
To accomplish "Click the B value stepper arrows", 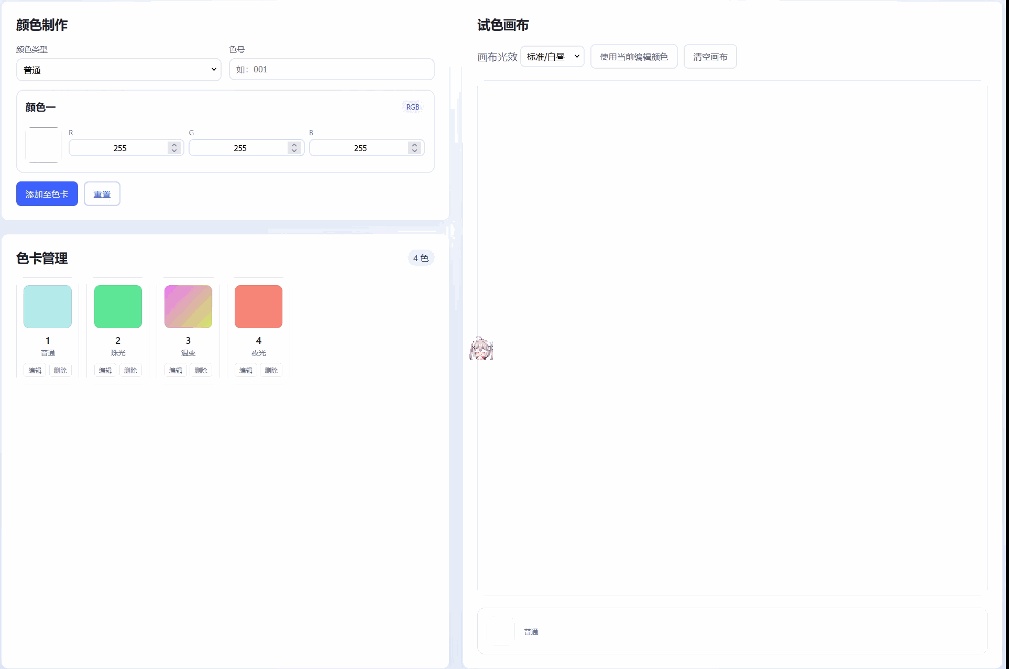I will point(414,148).
